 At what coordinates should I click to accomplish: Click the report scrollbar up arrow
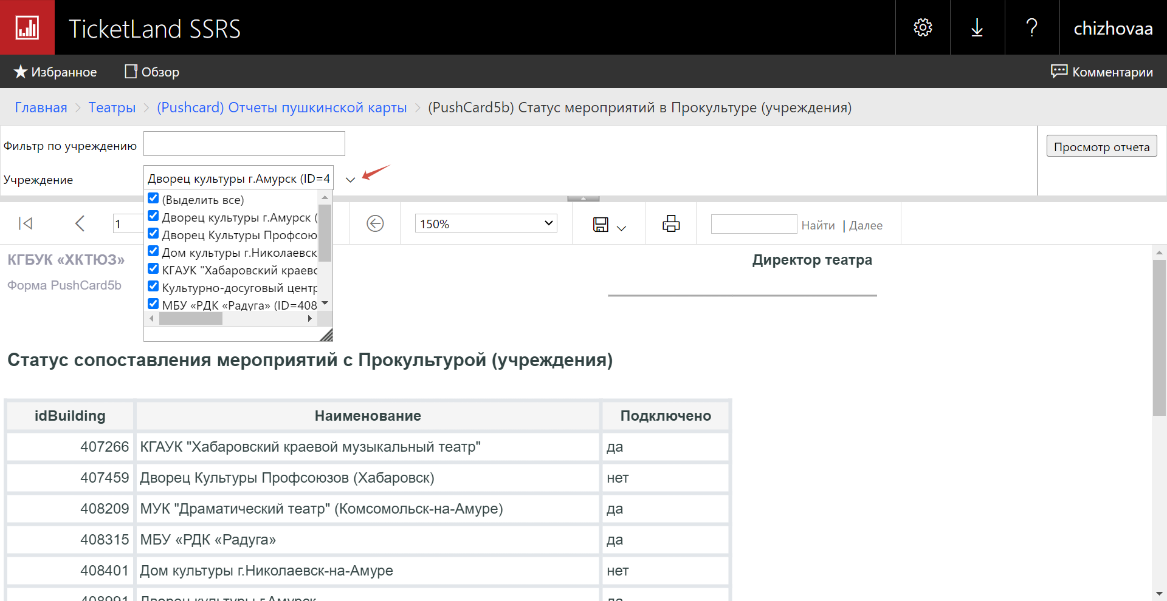click(1159, 252)
